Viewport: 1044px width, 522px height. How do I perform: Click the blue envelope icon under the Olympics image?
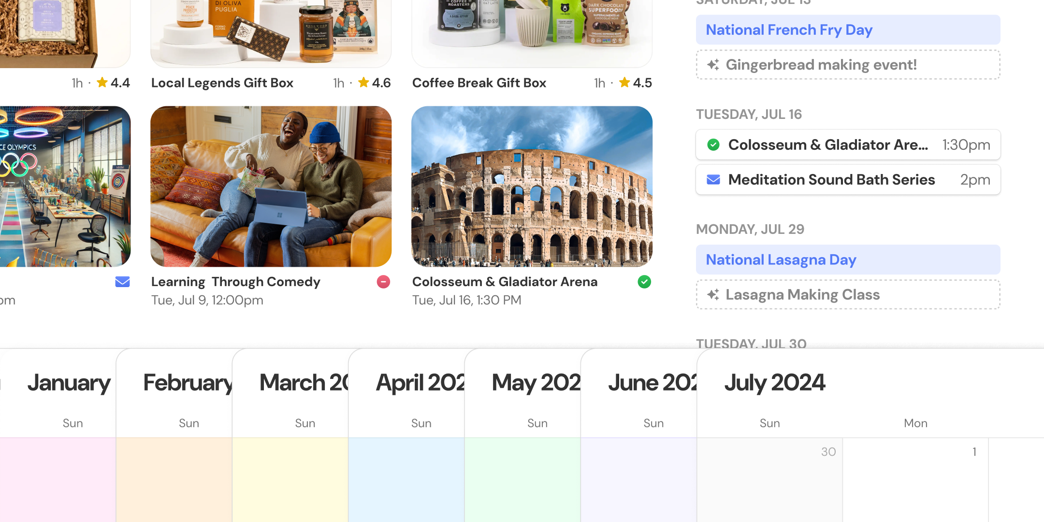click(x=122, y=282)
